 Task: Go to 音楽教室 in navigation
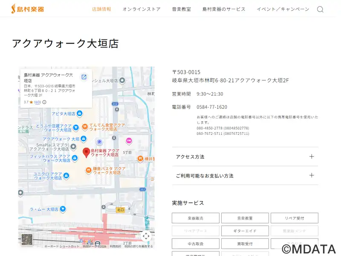(182, 9)
